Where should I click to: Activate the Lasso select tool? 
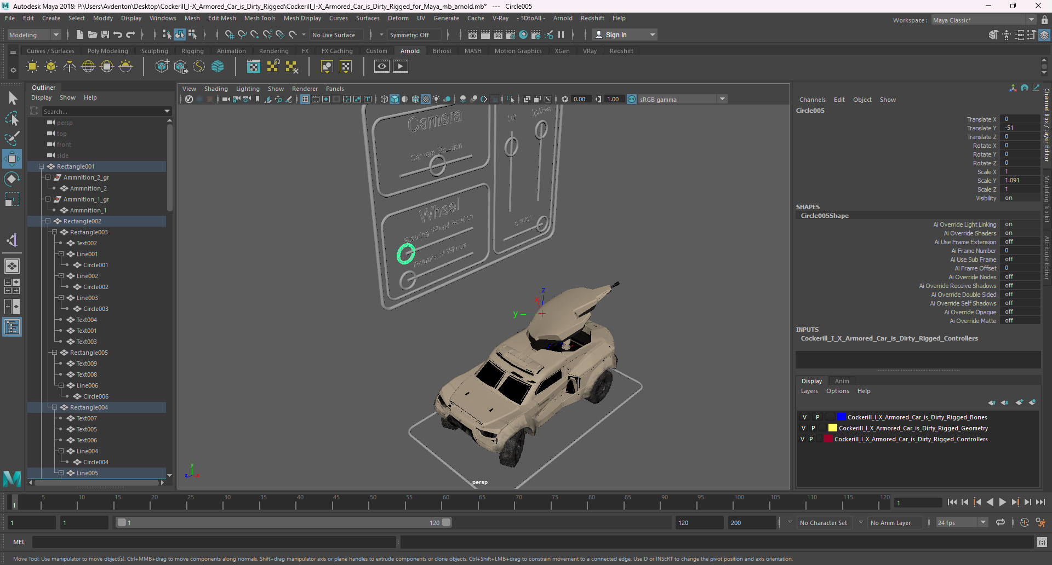pyautogui.click(x=12, y=118)
